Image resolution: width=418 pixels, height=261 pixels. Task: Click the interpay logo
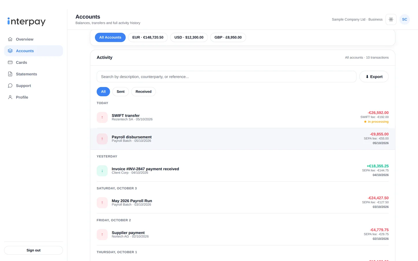(26, 21)
